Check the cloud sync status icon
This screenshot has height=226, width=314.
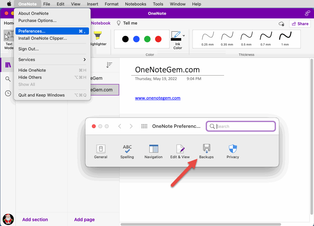point(281,24)
